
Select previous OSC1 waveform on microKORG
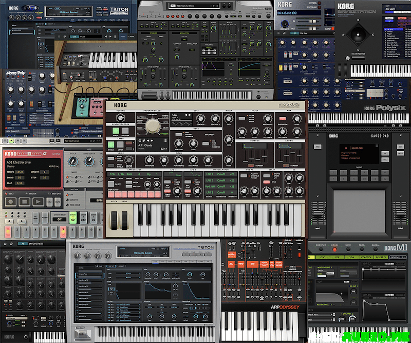[x=186, y=115]
